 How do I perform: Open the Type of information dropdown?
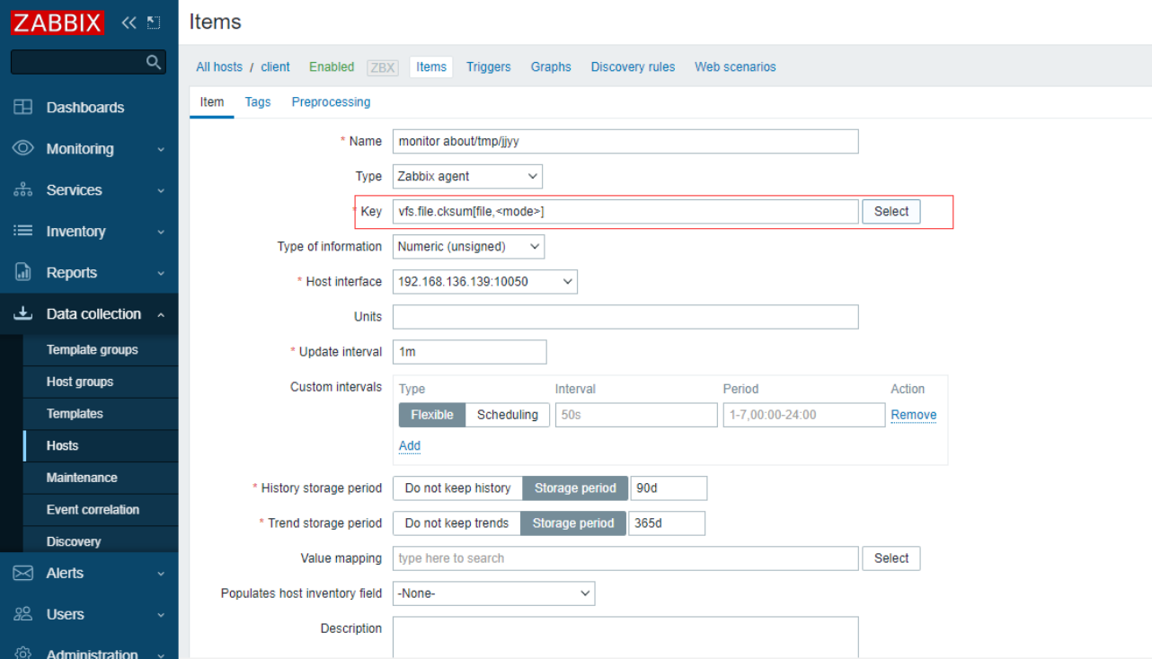coord(468,247)
